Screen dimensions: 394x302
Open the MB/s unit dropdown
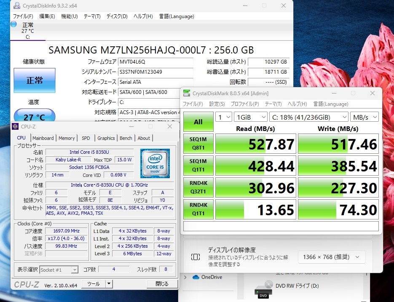(365, 117)
